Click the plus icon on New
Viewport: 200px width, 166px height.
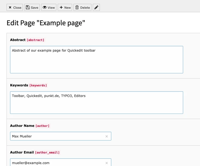(61, 7)
